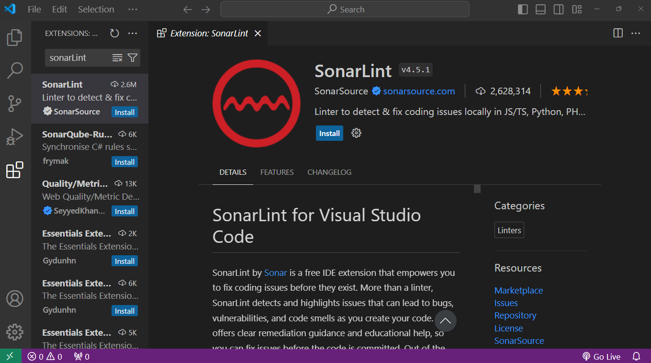Open the Accounts icon in activity bar

(x=14, y=298)
